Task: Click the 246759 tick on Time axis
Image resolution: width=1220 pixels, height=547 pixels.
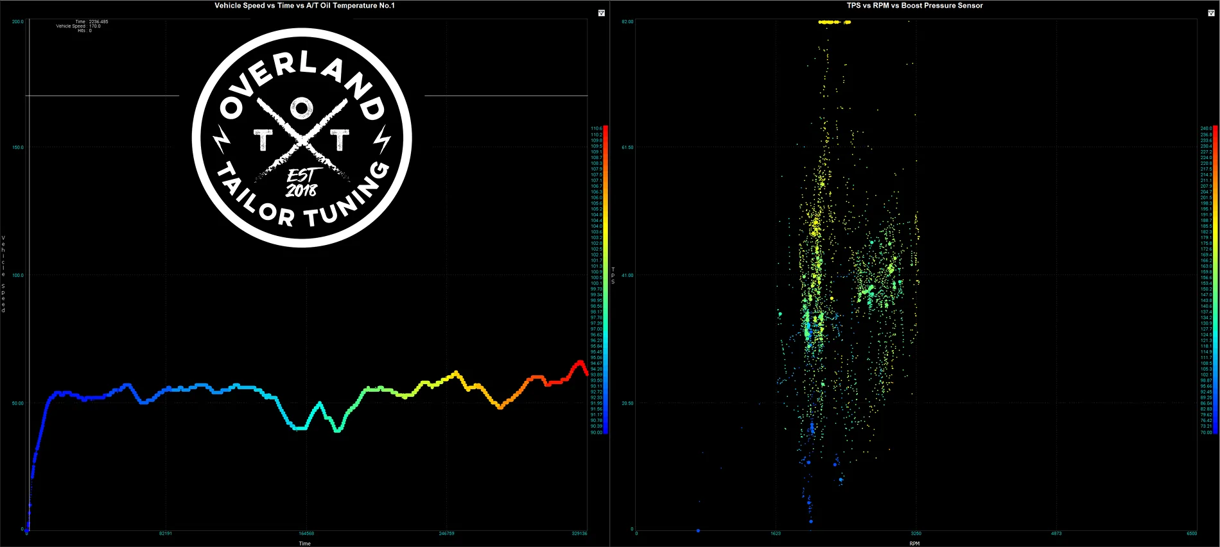Action: [x=446, y=534]
